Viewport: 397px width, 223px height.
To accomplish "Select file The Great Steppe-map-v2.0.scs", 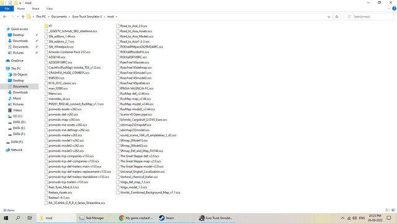I will 138,161.
